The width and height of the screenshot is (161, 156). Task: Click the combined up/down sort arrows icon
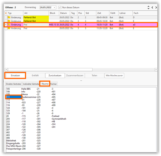coord(148,8)
